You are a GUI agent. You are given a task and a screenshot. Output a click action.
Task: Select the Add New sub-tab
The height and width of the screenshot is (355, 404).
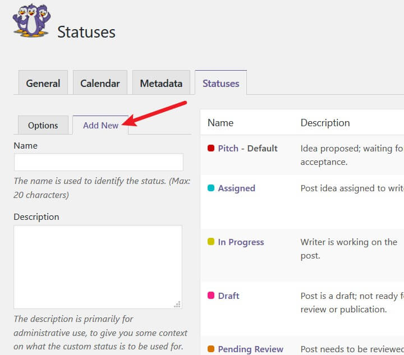pos(100,125)
